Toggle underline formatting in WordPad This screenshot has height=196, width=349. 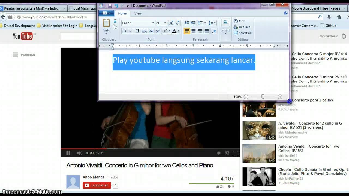click(x=137, y=31)
